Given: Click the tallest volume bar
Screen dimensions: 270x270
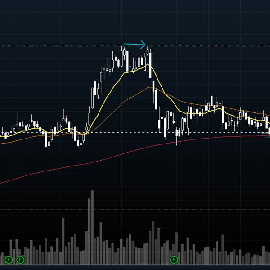Looking at the screenshot, I should pyautogui.click(x=92, y=227).
